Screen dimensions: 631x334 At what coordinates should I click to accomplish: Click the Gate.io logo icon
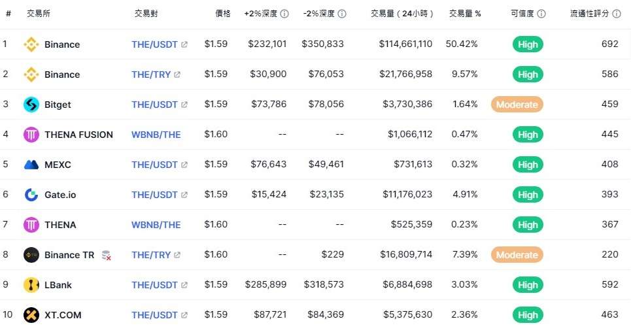click(x=31, y=195)
